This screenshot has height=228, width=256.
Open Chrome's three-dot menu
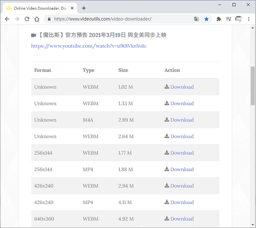249,19
